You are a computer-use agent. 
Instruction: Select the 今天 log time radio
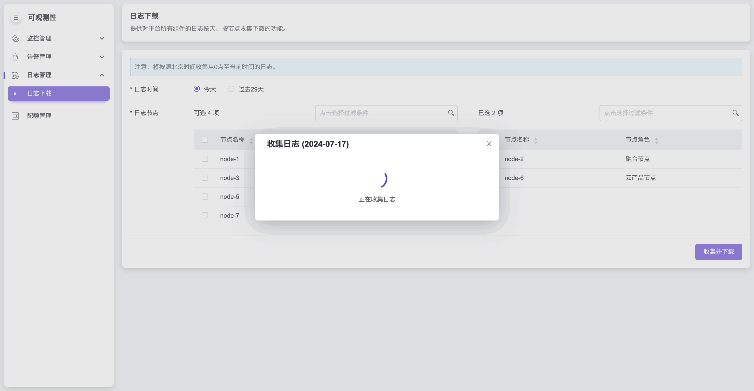click(x=197, y=89)
